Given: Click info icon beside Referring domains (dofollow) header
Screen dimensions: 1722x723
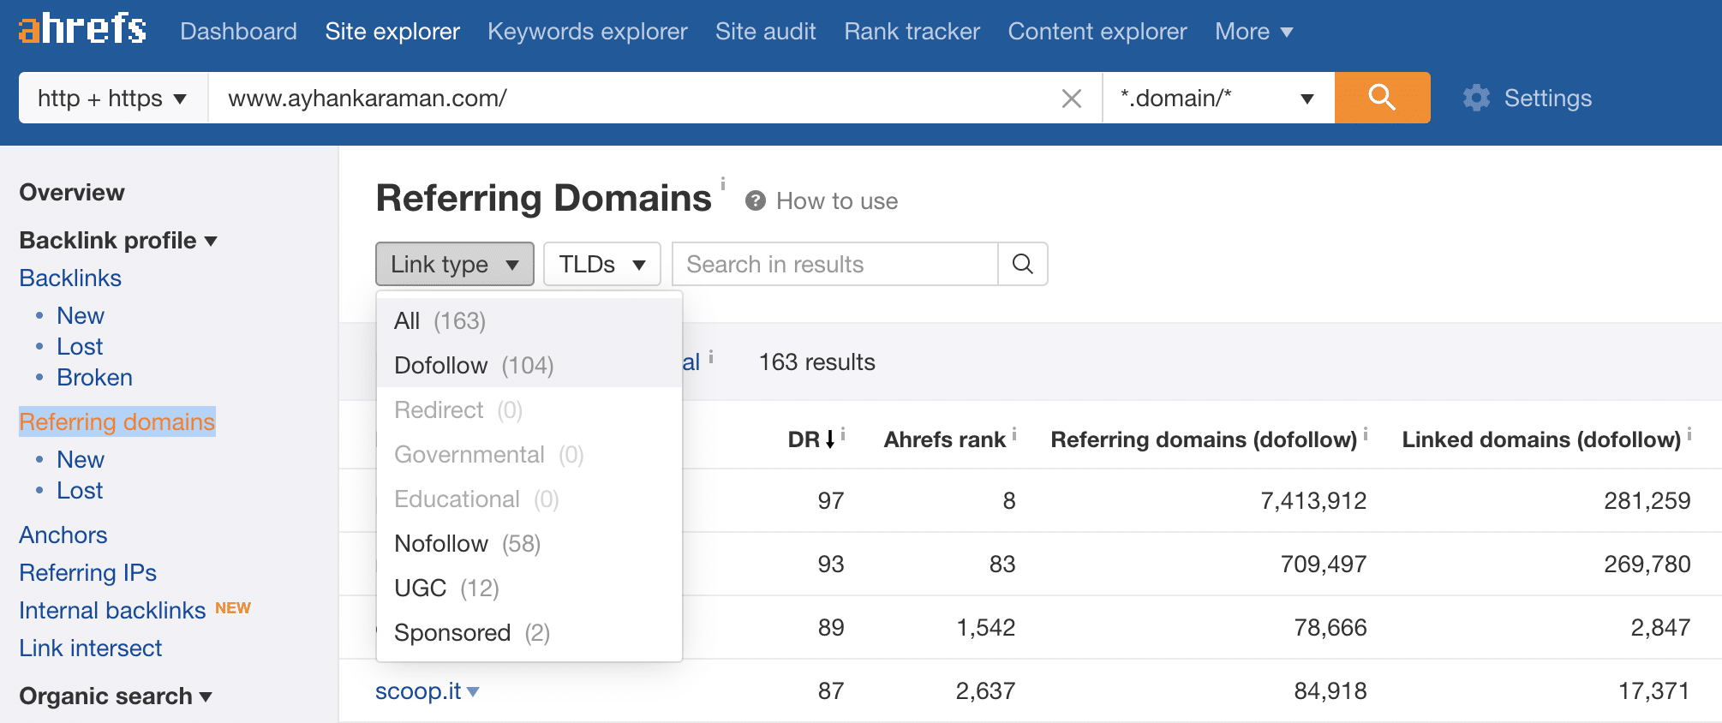Looking at the screenshot, I should point(1366,434).
